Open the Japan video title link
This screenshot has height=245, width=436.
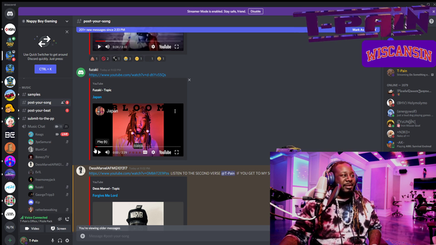(97, 97)
